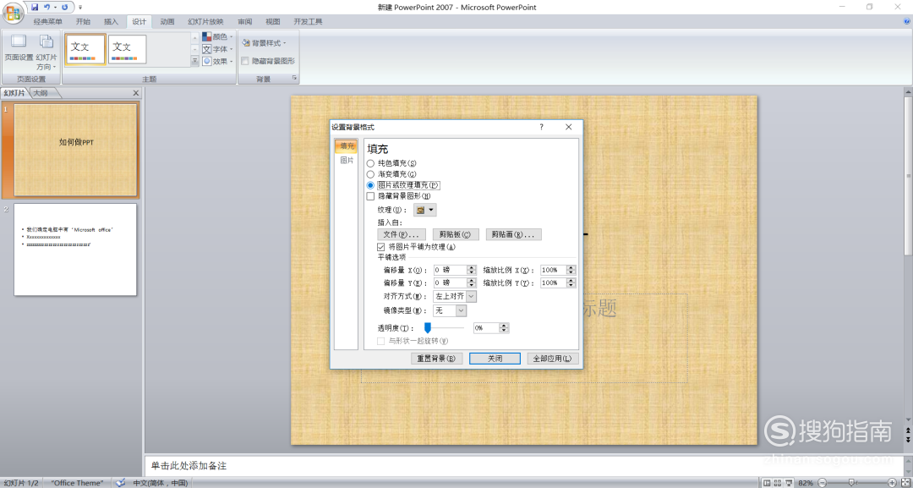The image size is (913, 488).
Task: Toggle ribbon 隐藏背景图形 checkbox
Action: pyautogui.click(x=246, y=61)
